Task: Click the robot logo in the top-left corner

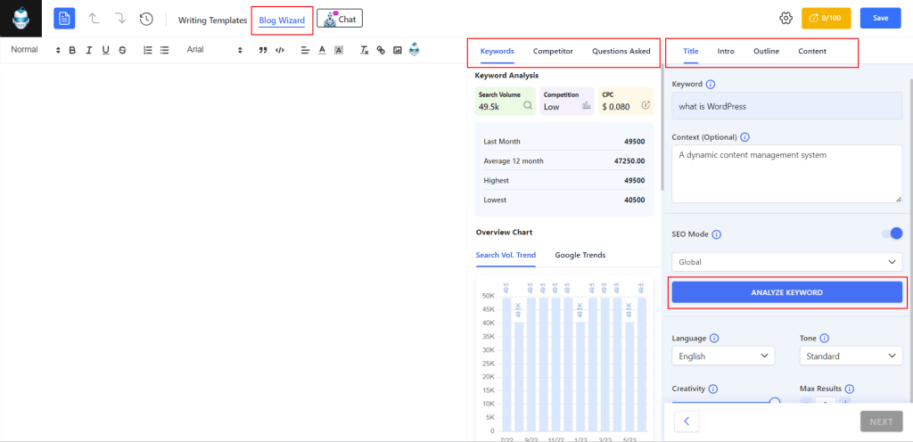Action: pyautogui.click(x=21, y=19)
